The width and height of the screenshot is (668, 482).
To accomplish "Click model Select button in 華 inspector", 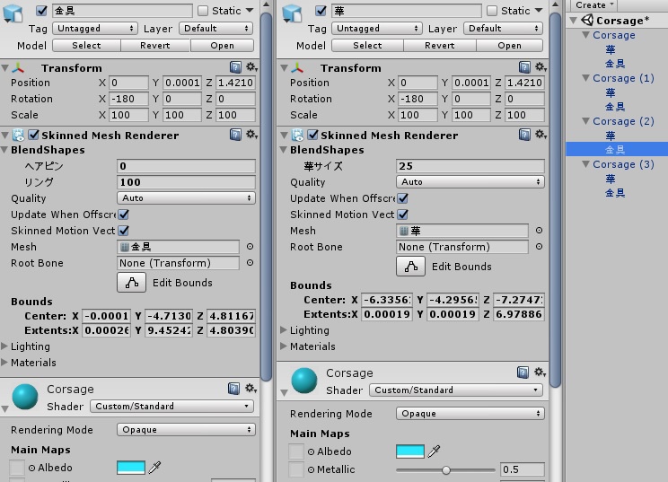I will pos(367,46).
